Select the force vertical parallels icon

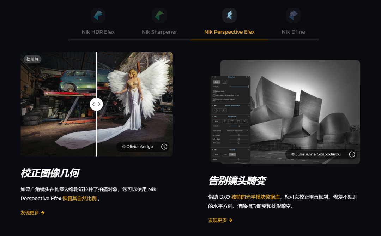coord(225,121)
